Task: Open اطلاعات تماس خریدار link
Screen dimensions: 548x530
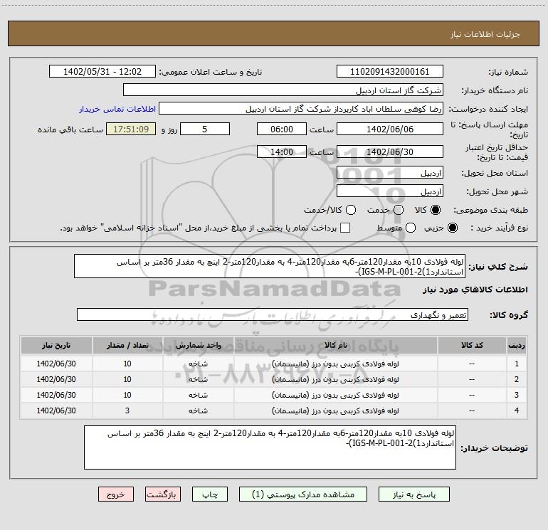Action: click(x=117, y=109)
